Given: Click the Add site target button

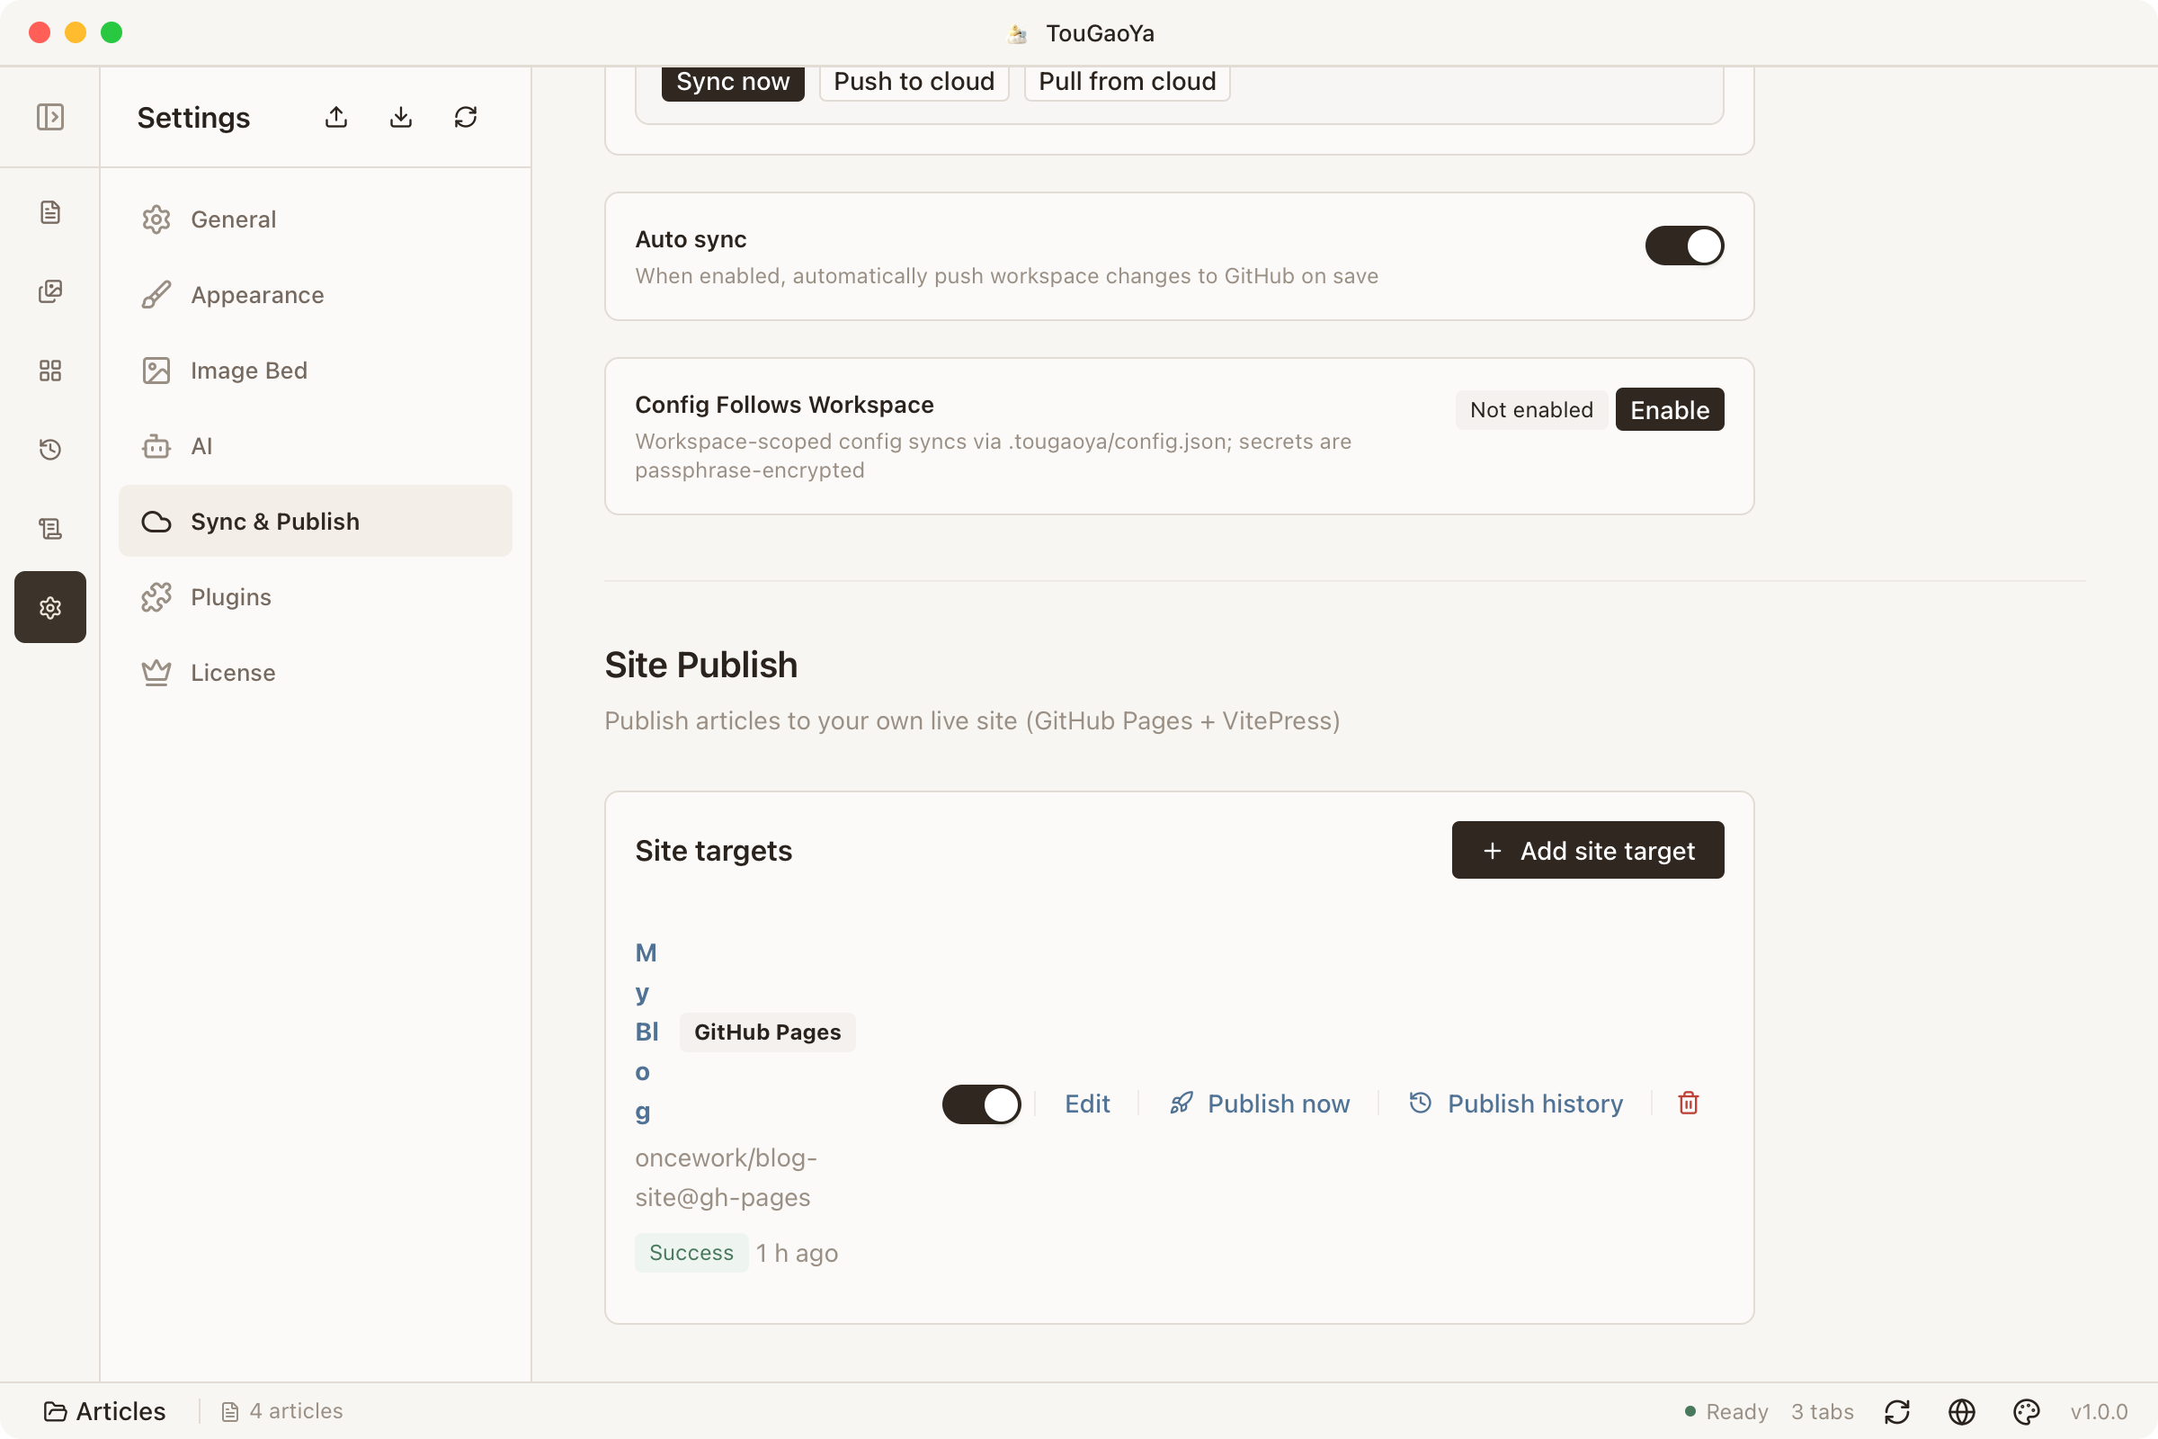Looking at the screenshot, I should [1588, 850].
